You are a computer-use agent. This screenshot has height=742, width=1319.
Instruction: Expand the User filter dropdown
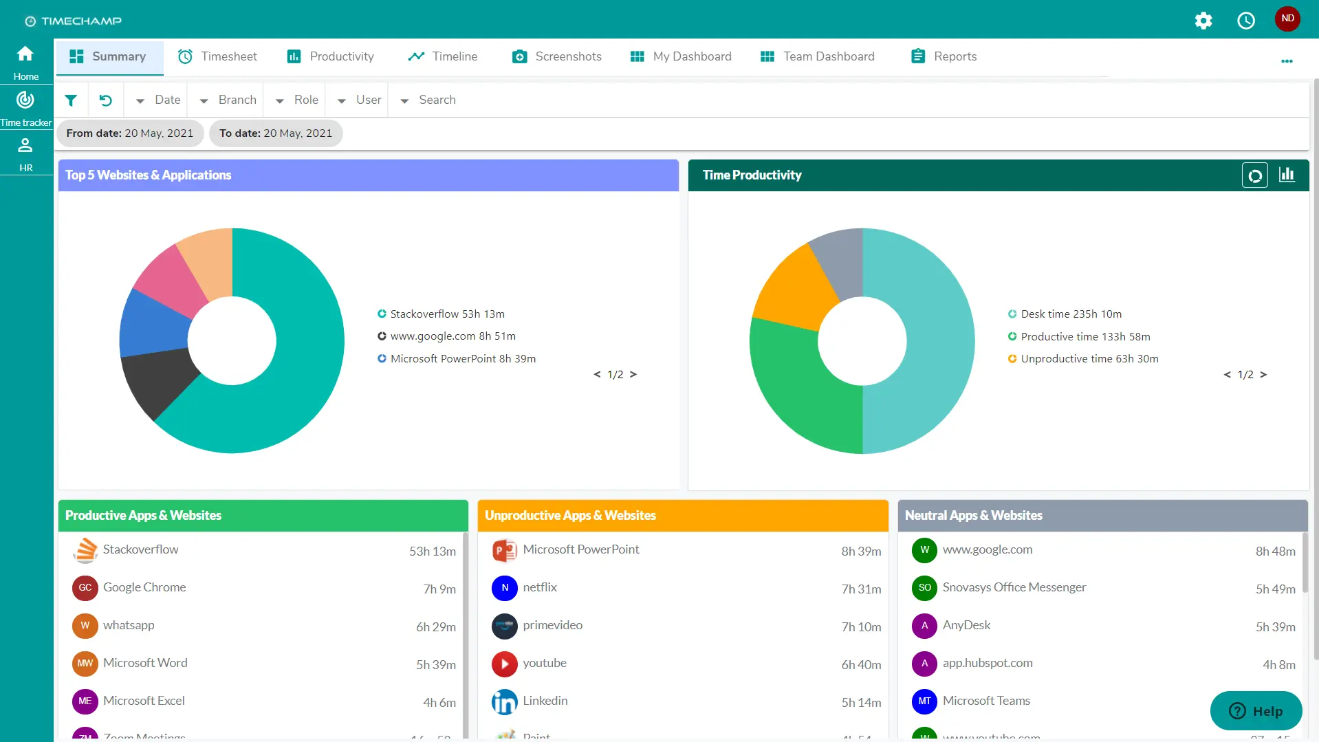[359, 100]
